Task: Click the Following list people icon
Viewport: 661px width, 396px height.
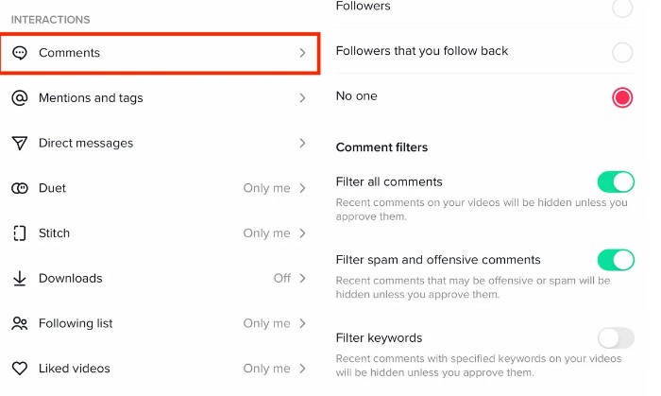Action: pos(20,323)
